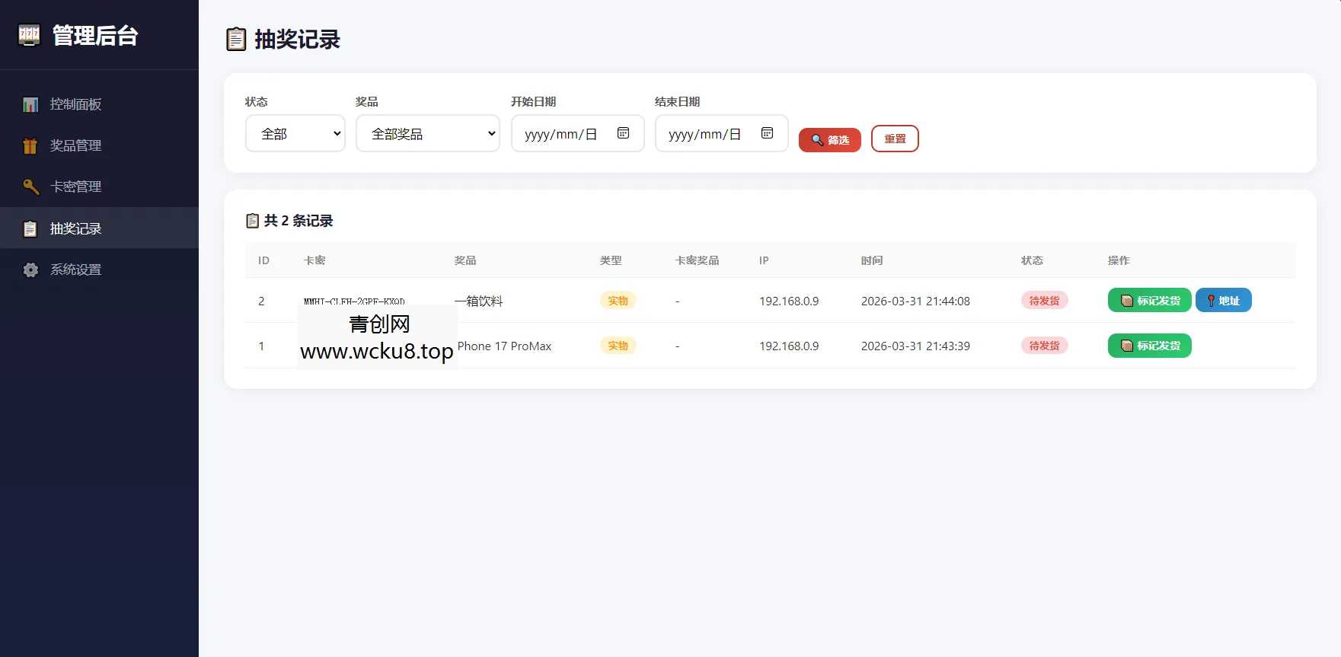Mark the Phone 17 ProMax record as shipped
This screenshot has width=1341, height=657.
click(x=1150, y=346)
